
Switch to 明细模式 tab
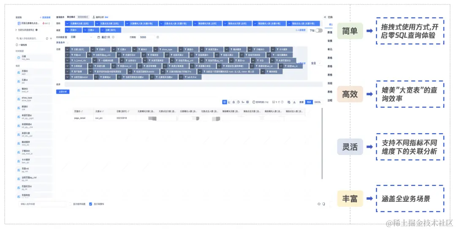83,17
